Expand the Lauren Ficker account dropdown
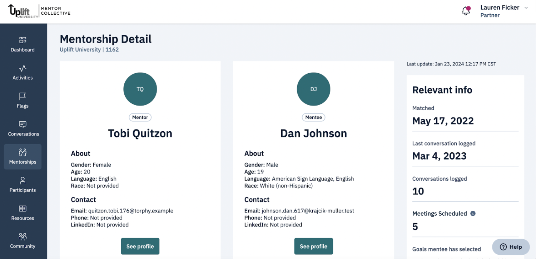The height and width of the screenshot is (259, 536). pyautogui.click(x=526, y=8)
